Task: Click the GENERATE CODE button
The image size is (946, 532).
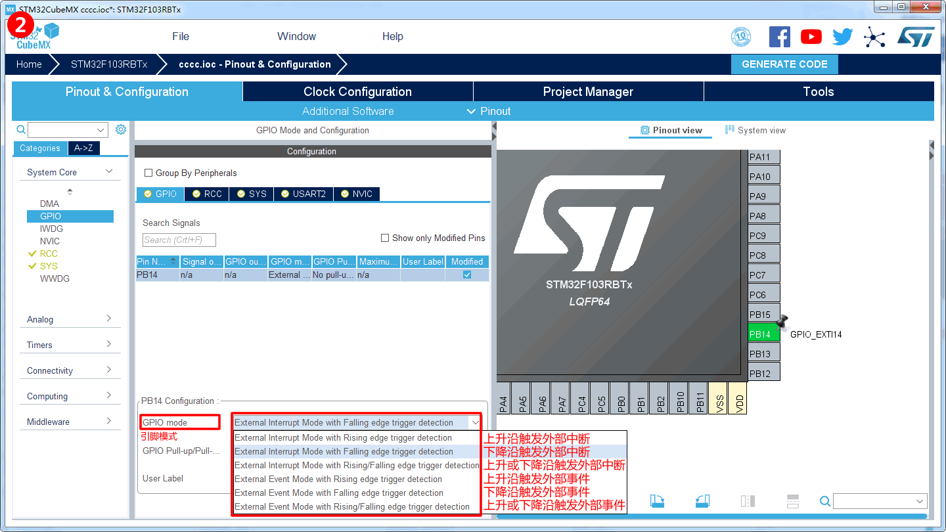Action: 784,64
